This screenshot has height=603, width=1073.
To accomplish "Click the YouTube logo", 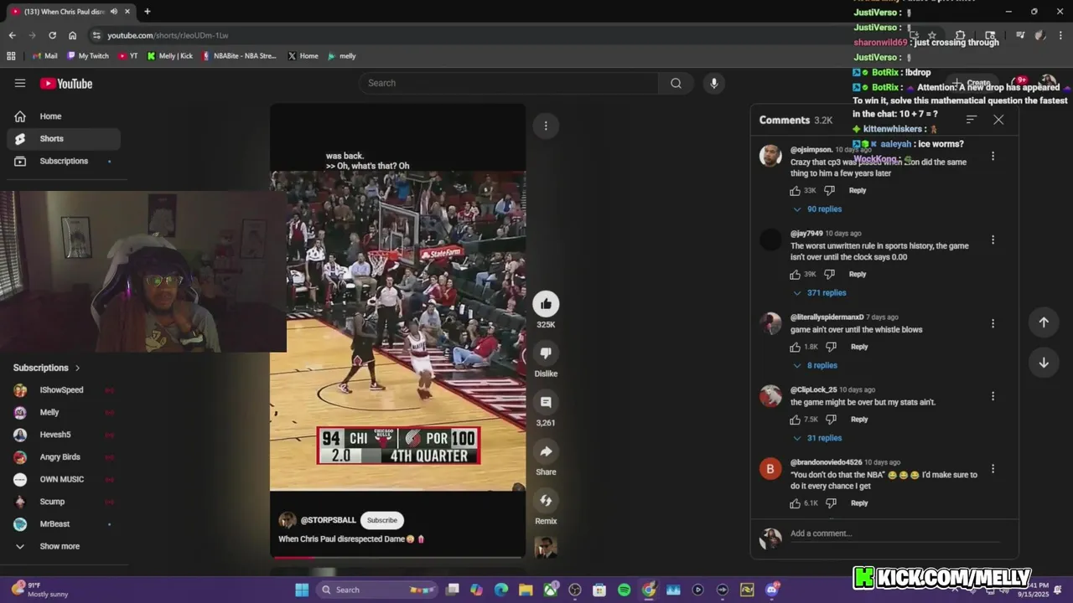I will tap(66, 83).
